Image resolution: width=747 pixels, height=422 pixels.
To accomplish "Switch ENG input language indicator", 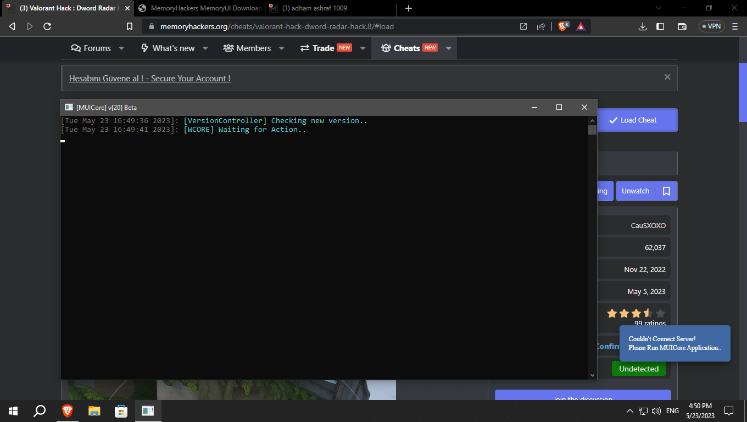I will (672, 411).
